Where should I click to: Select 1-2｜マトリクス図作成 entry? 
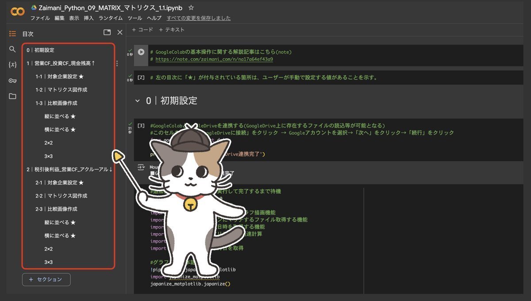pos(62,90)
